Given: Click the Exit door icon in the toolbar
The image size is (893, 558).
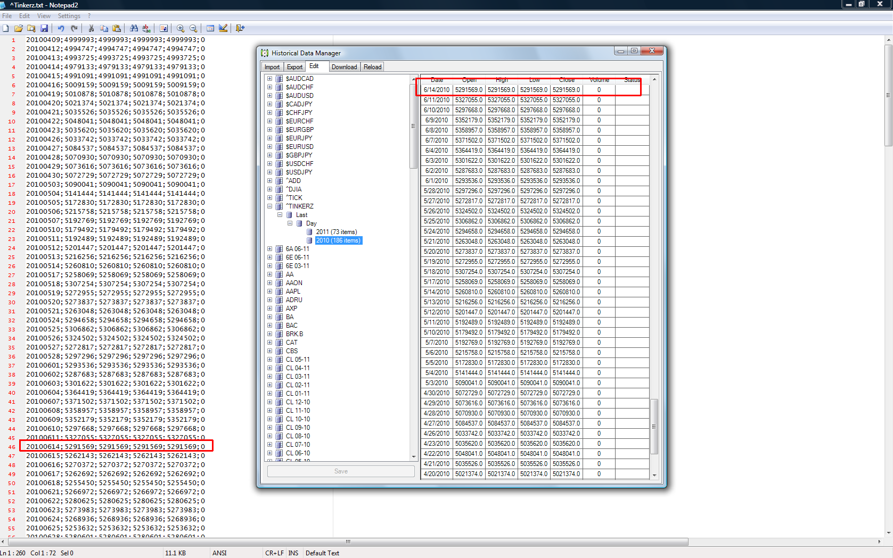Looking at the screenshot, I should coord(240,28).
